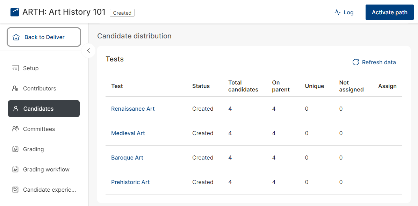Screen dimensions: 418x206
Task: Open the Medieval Art test link
Action: point(128,133)
